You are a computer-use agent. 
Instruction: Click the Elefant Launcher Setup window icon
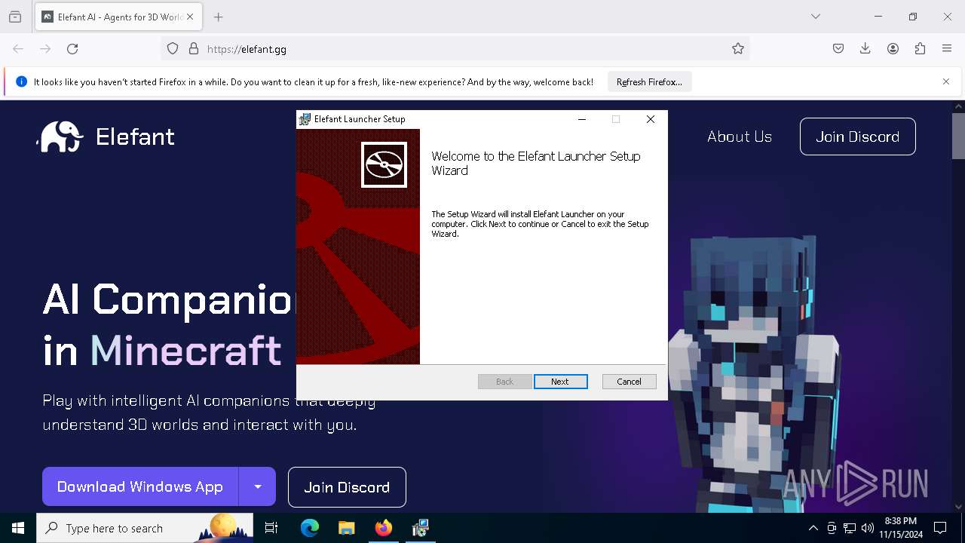(x=305, y=119)
